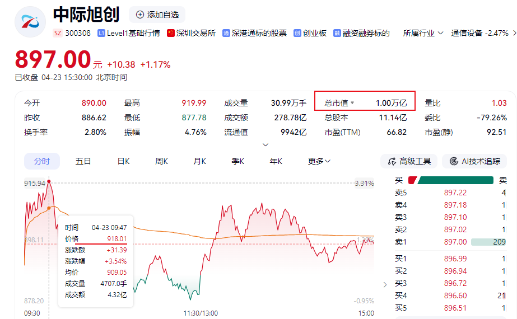Expand more stock metrics with the chevron

pos(266,145)
